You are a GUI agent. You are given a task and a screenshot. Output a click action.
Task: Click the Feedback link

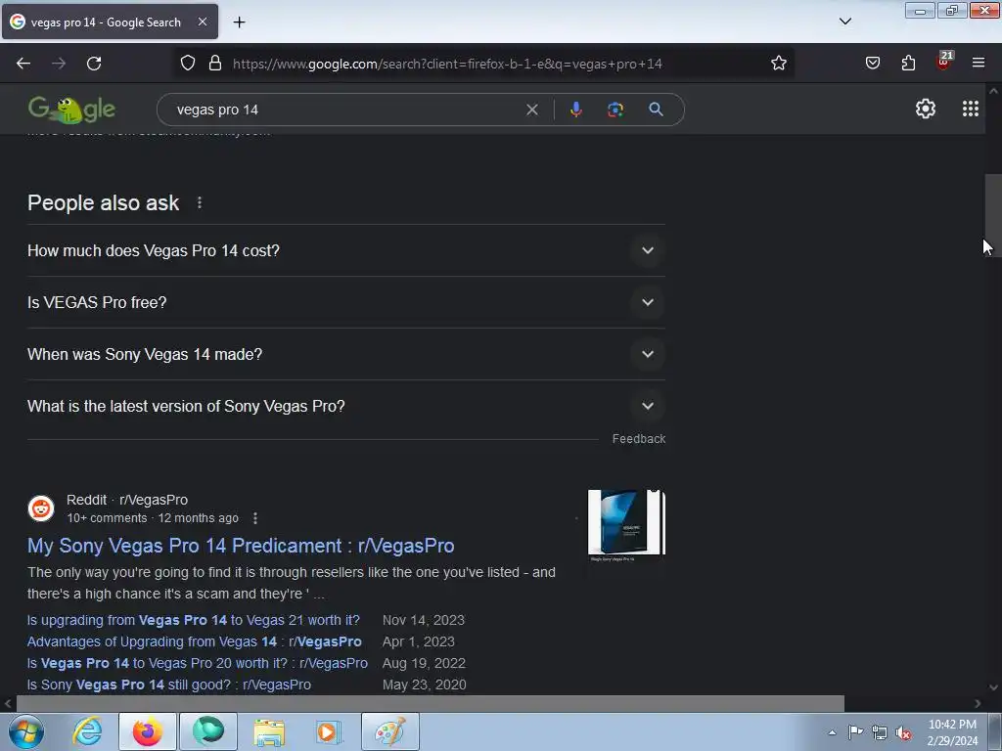coord(638,439)
